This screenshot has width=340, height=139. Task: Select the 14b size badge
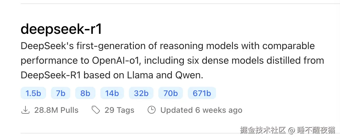(112, 93)
